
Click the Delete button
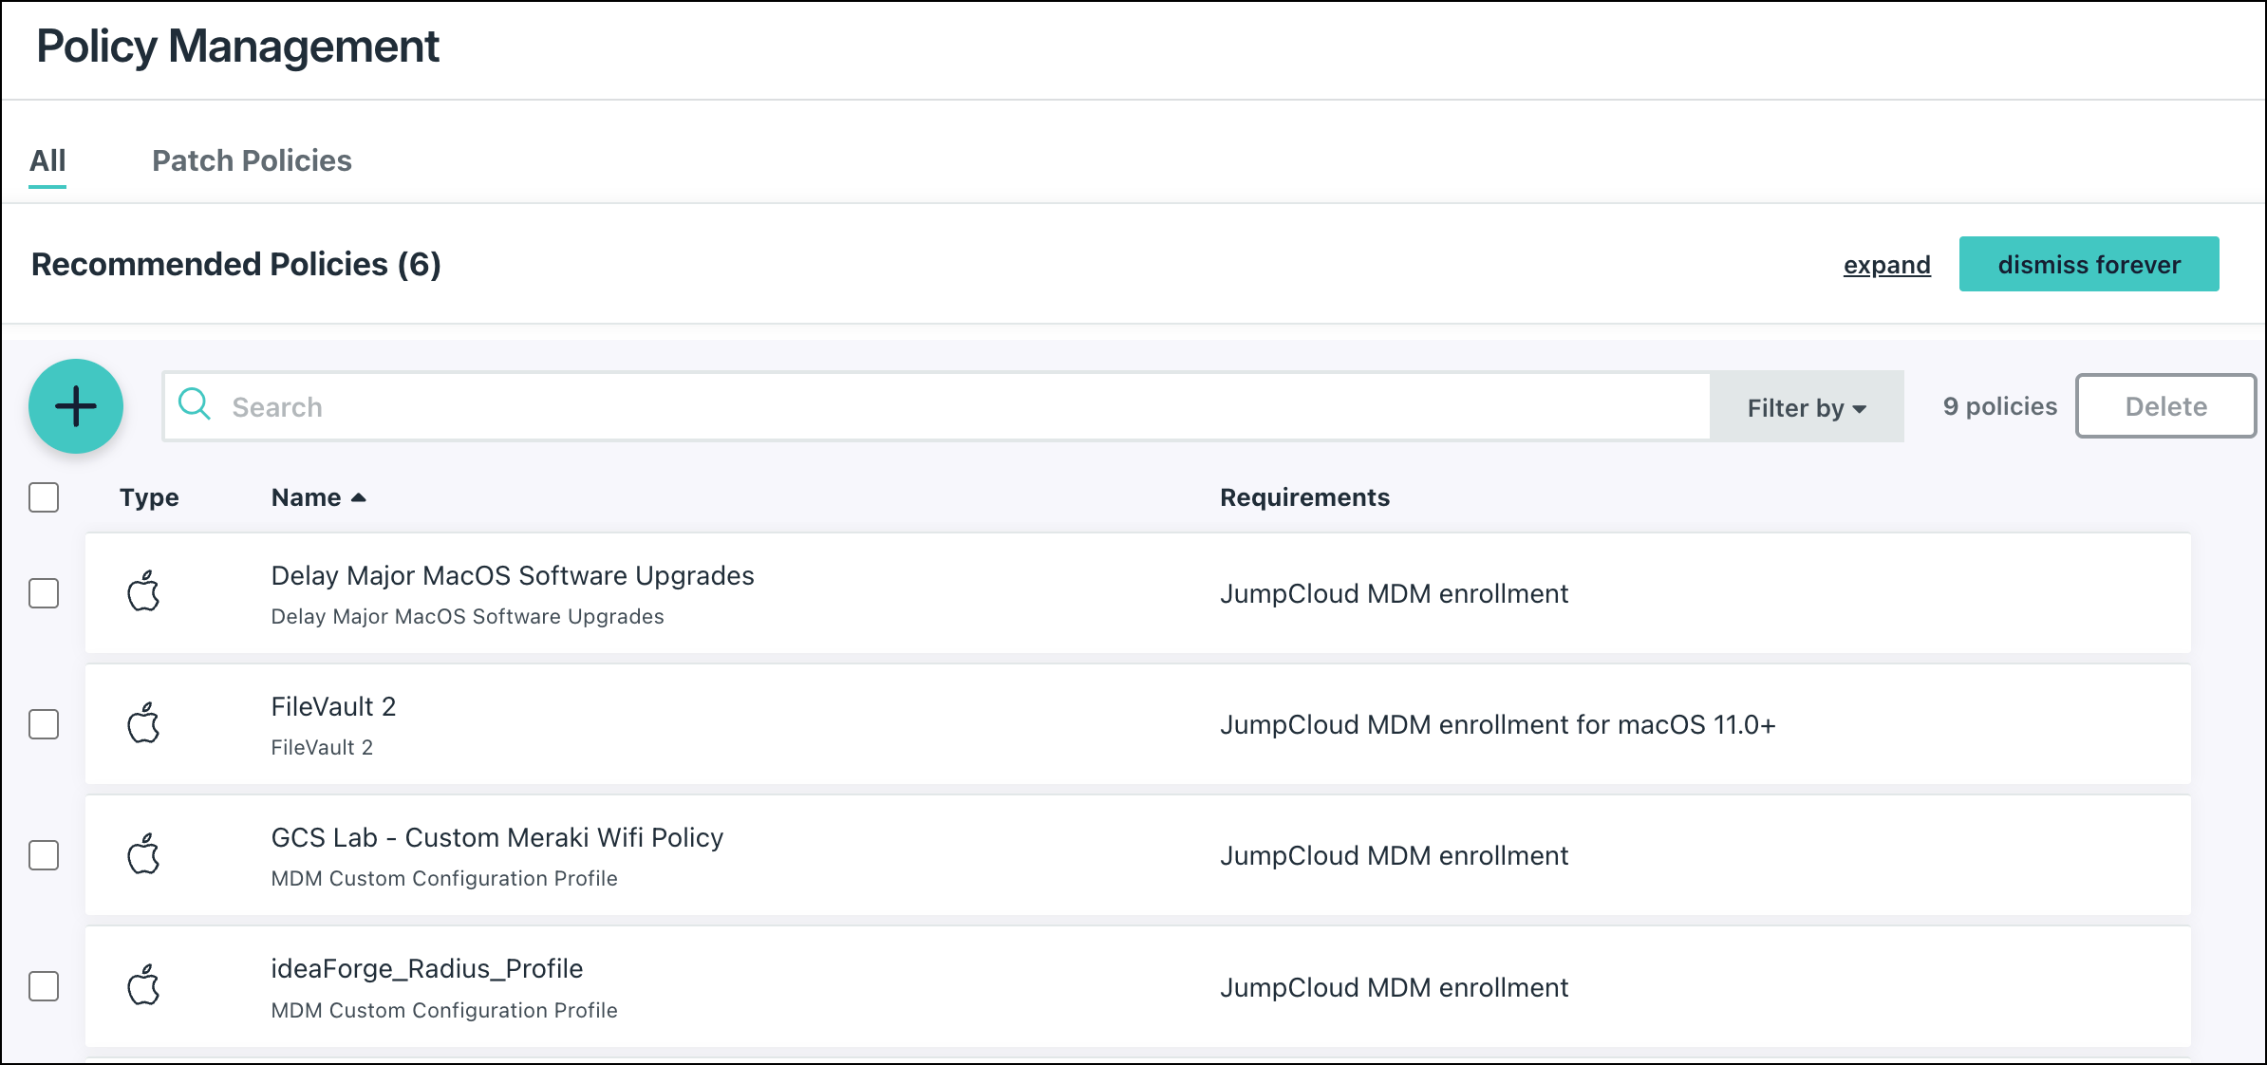tap(2165, 406)
